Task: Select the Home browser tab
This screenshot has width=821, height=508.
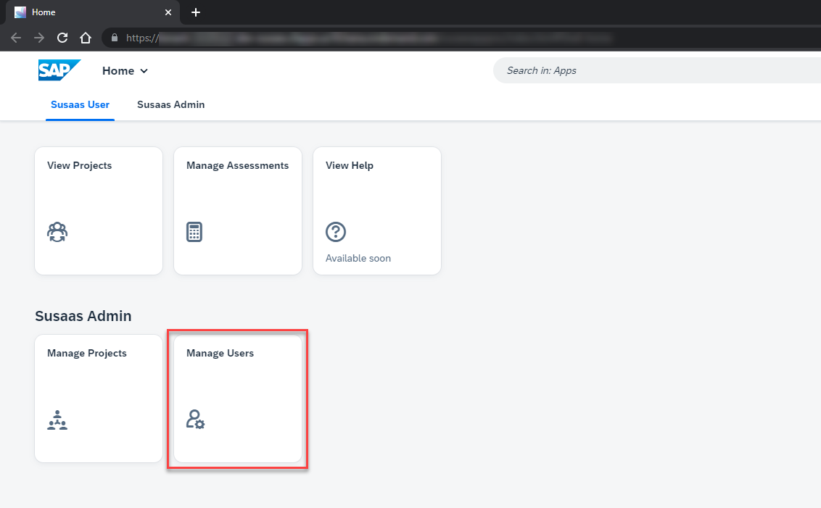Action: pos(93,12)
